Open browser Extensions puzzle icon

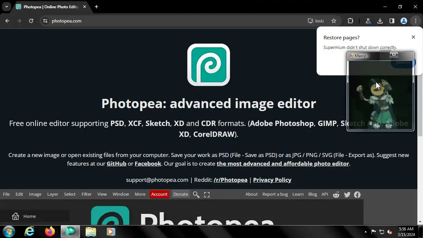tap(350, 21)
